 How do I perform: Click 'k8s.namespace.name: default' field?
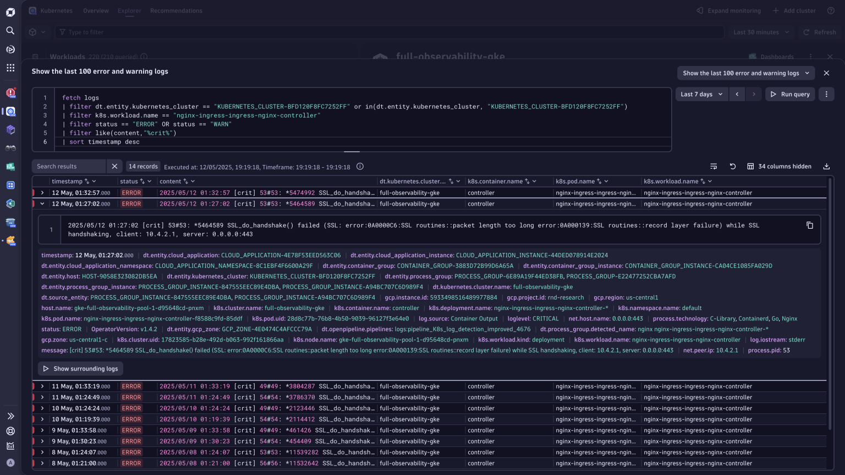660,308
